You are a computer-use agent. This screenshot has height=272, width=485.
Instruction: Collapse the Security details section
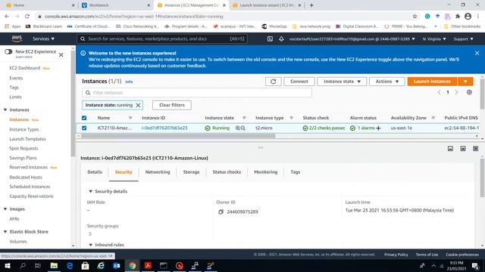click(91, 191)
